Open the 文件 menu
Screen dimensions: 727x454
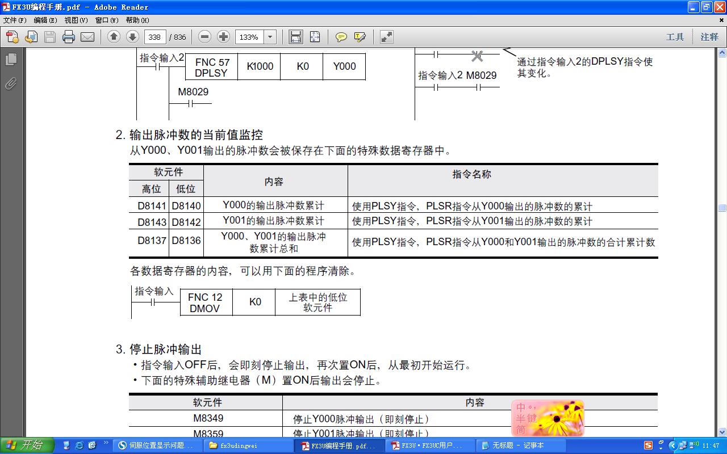point(15,20)
